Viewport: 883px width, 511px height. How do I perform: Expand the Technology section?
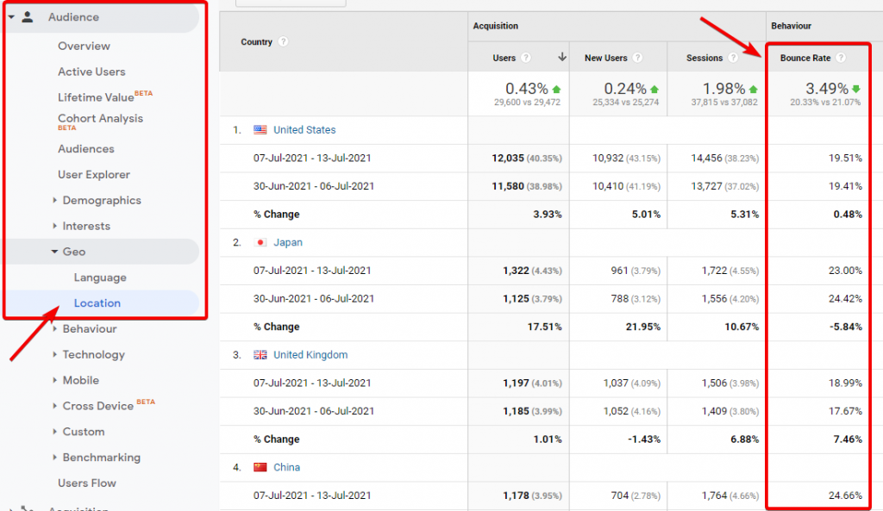(x=93, y=355)
